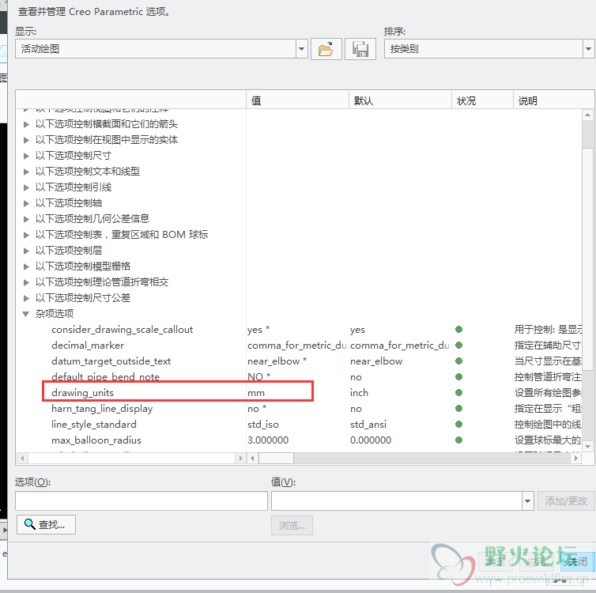Expand 以下选项控制理论管道折弯相交 group

[x=26, y=282]
